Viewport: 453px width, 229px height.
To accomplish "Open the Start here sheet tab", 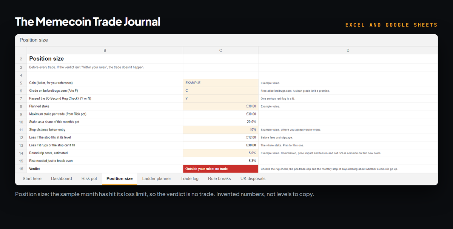I will [x=32, y=178].
